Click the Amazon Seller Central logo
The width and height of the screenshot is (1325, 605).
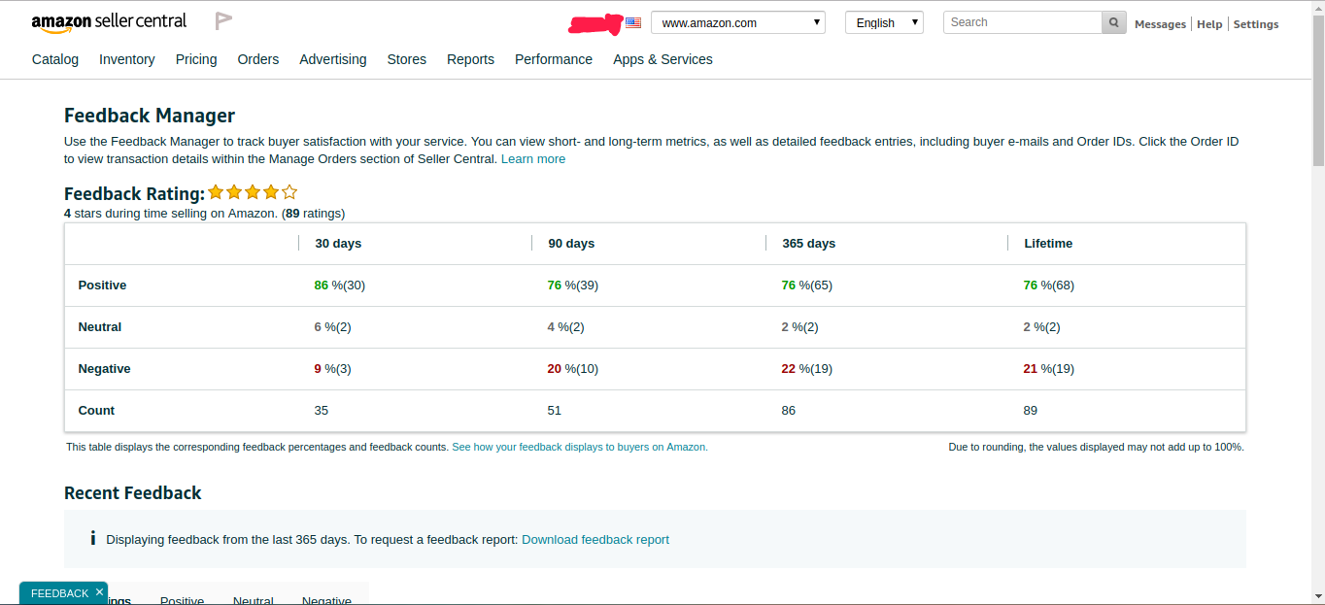(109, 22)
